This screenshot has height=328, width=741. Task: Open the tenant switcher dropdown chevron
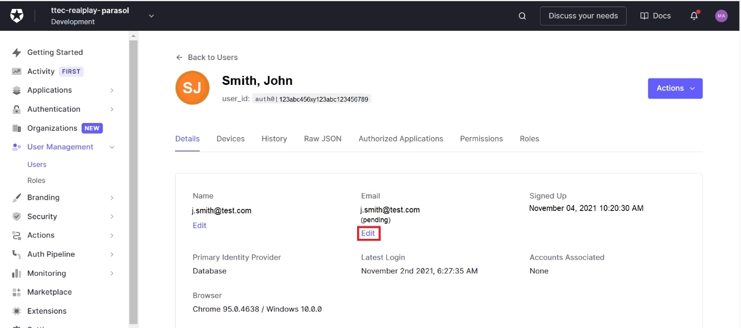pyautogui.click(x=151, y=16)
